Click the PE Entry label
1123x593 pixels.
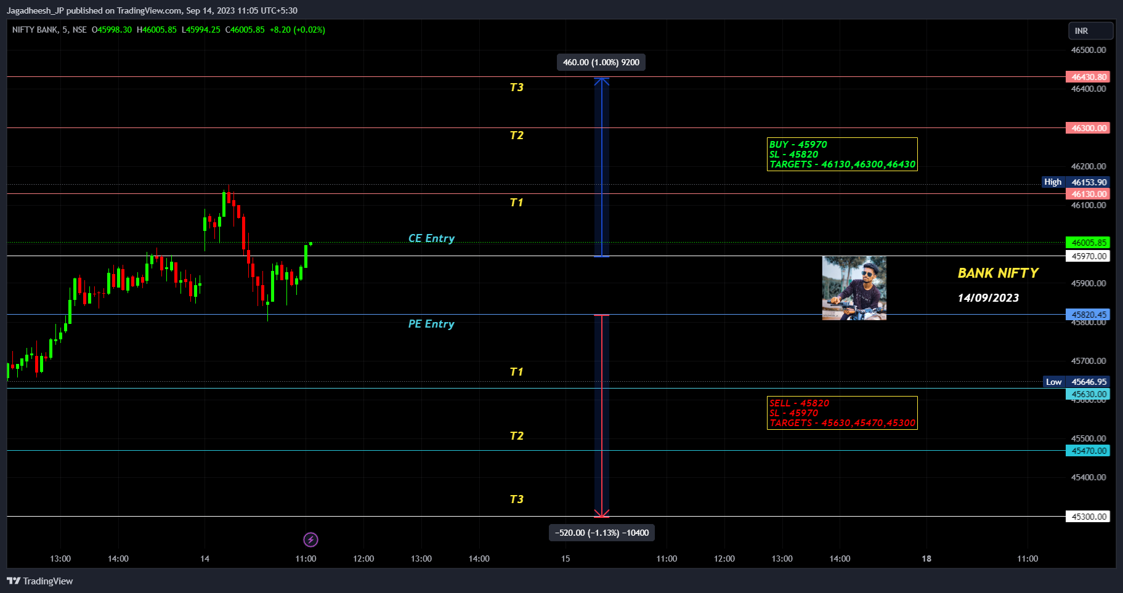point(431,324)
